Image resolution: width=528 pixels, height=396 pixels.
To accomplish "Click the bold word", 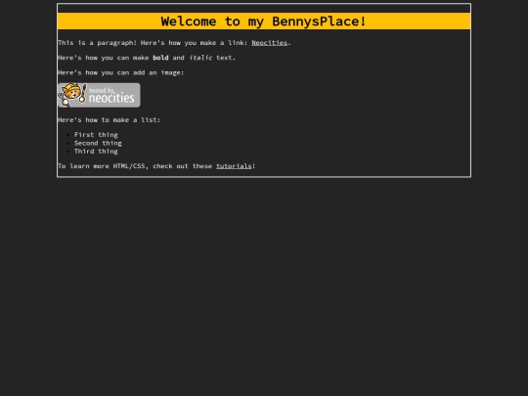I will tap(160, 58).
